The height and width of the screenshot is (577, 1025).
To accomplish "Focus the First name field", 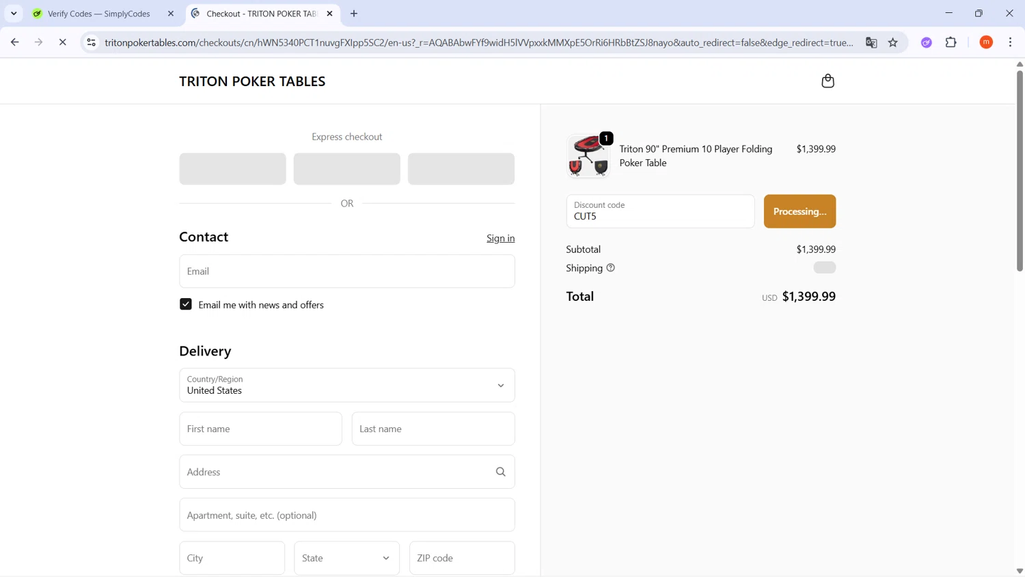I will [x=261, y=429].
